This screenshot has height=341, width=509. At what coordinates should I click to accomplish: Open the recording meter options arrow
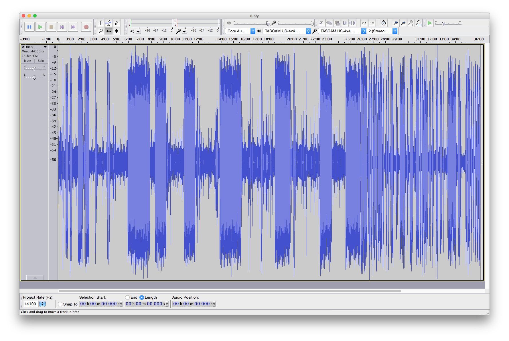pyautogui.click(x=184, y=31)
